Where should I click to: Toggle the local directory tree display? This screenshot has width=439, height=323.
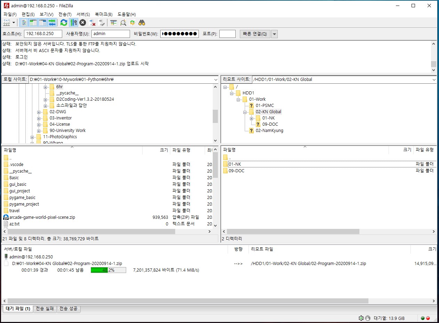33,23
